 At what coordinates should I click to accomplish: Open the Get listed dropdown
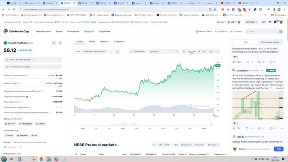251,22
